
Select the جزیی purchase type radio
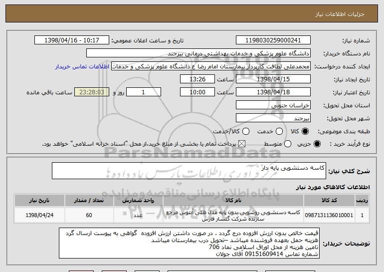coord(317,144)
